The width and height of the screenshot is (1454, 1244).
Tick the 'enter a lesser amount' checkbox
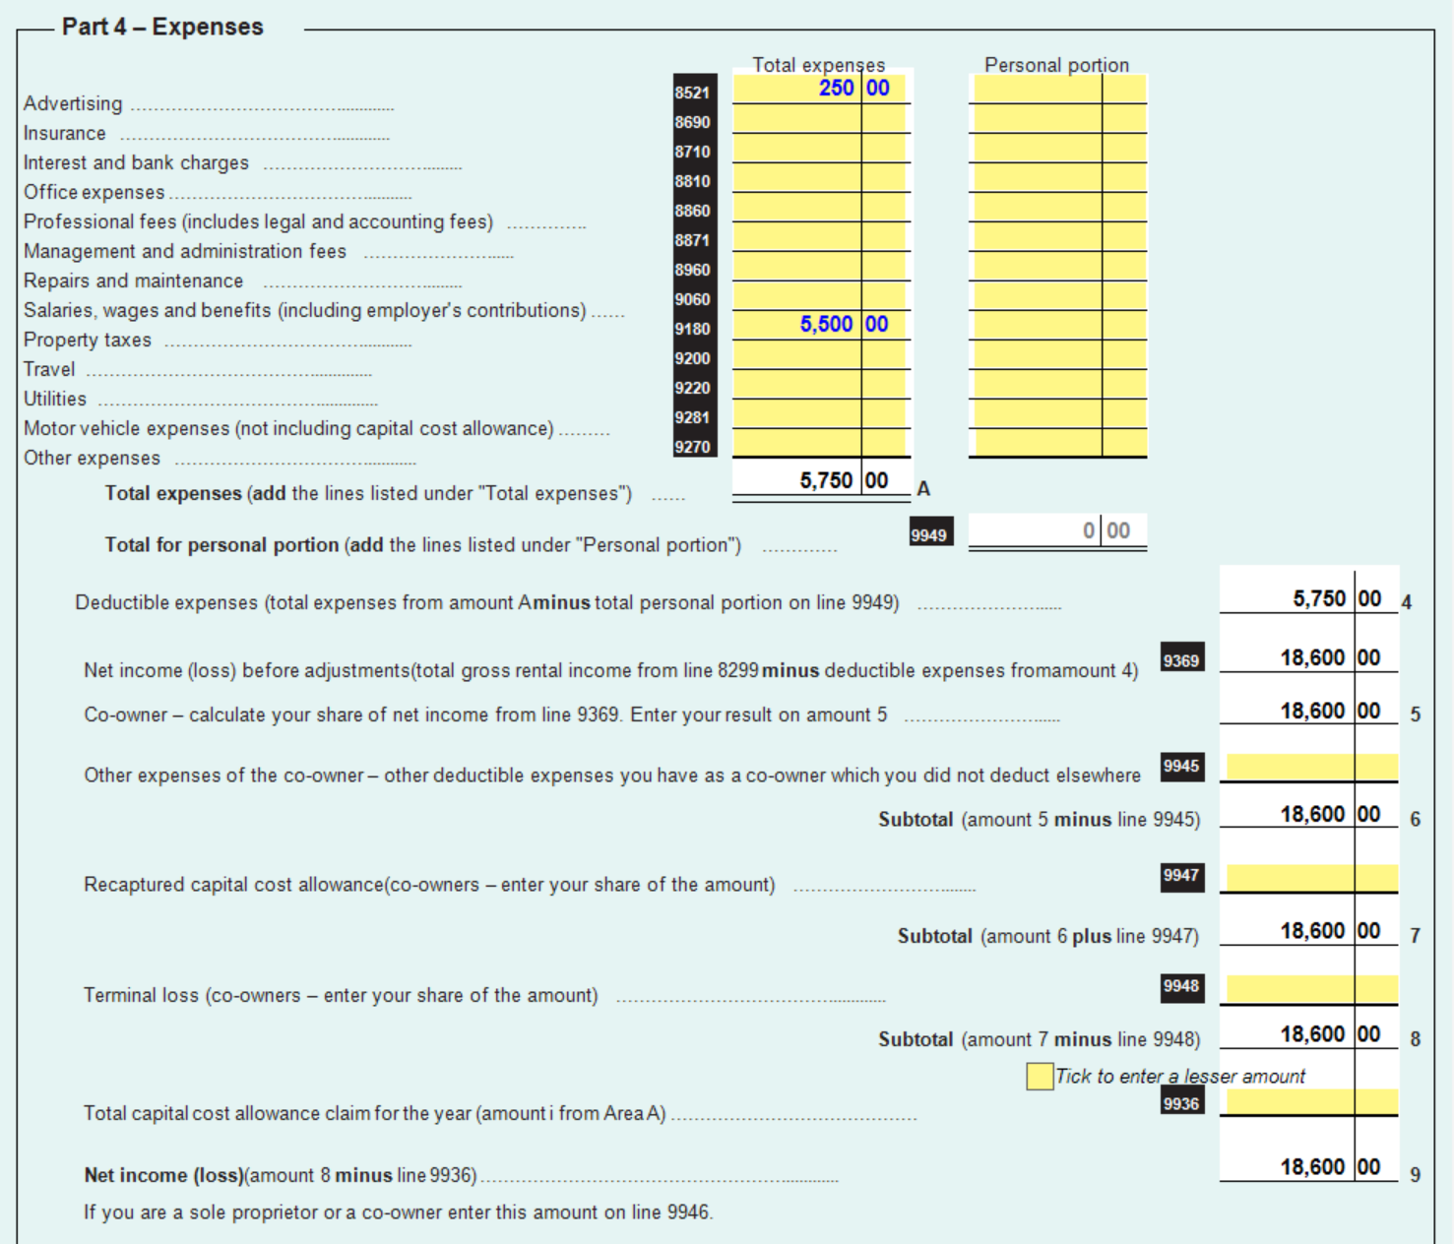tap(1040, 1077)
